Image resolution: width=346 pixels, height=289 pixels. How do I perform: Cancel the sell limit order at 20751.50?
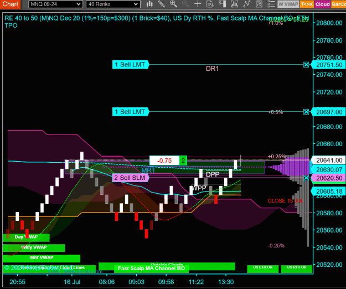[306, 65]
